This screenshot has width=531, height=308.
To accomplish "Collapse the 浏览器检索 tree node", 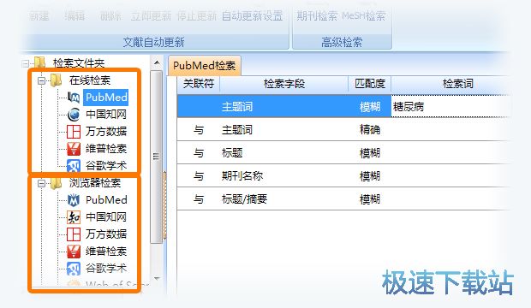I will (42, 183).
